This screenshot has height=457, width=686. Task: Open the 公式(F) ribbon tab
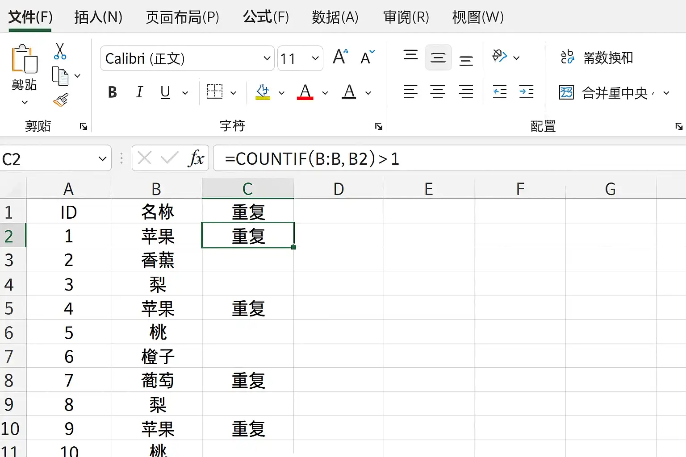click(266, 17)
